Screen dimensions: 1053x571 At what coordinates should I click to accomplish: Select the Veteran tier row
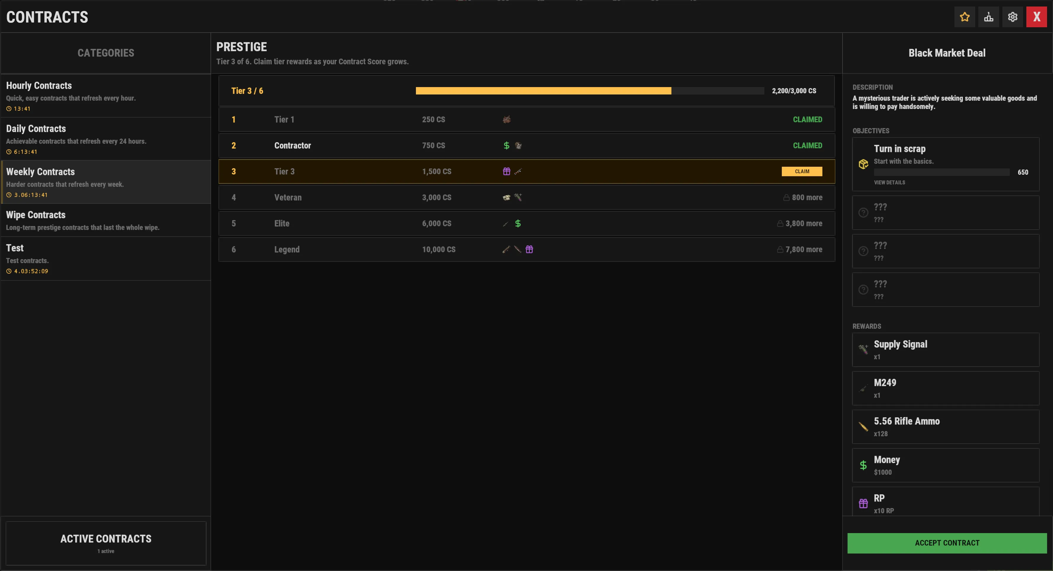526,198
